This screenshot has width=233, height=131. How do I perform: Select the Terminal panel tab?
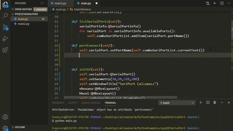click(x=110, y=103)
